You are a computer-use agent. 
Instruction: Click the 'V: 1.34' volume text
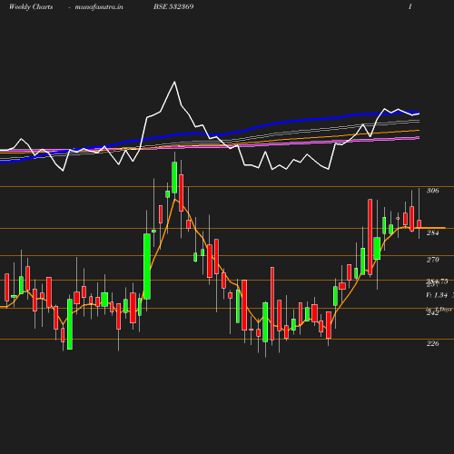(x=437, y=295)
